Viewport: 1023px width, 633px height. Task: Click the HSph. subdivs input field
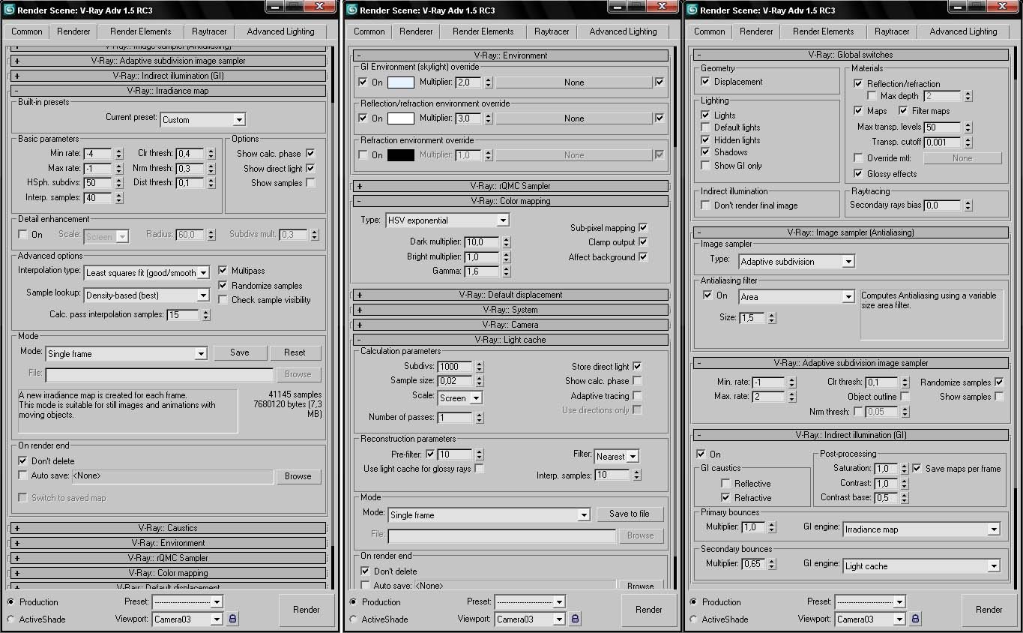click(98, 183)
